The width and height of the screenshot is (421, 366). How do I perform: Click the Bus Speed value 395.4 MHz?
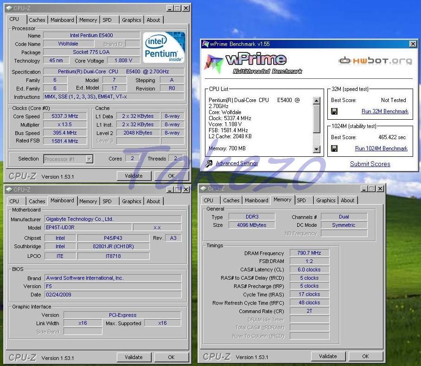(65, 133)
